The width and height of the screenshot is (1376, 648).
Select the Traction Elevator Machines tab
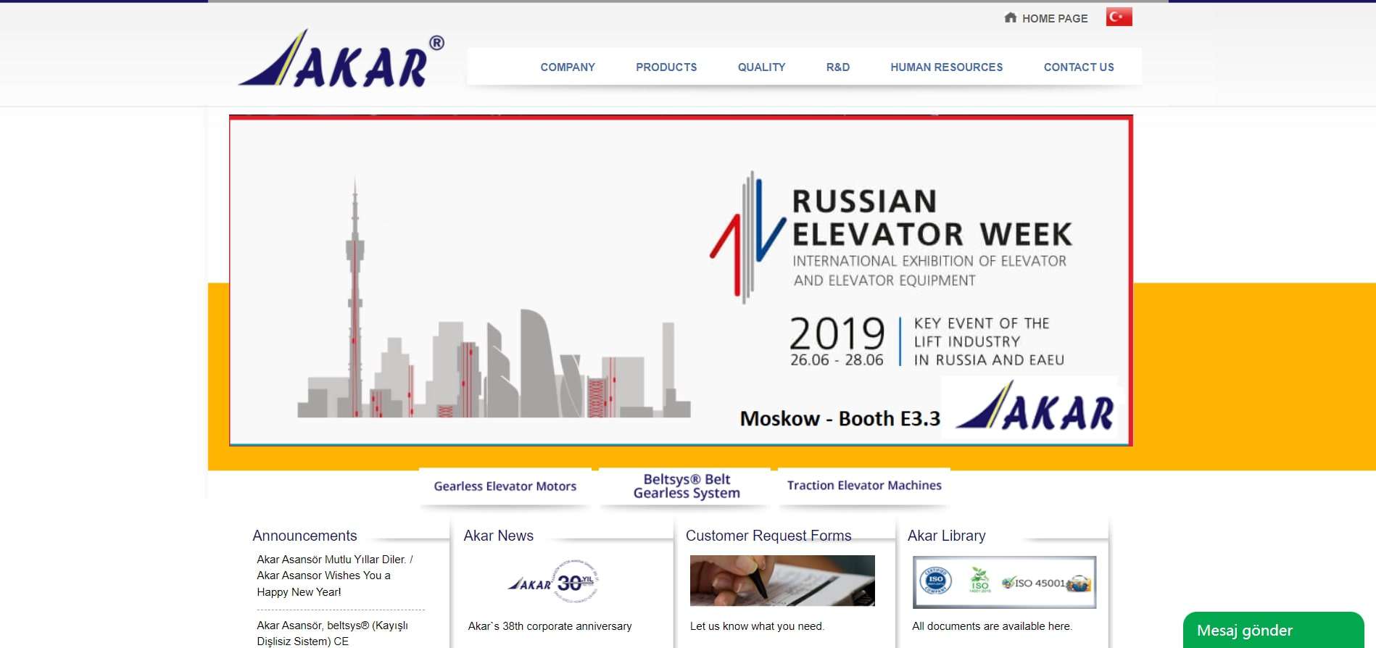(x=863, y=486)
